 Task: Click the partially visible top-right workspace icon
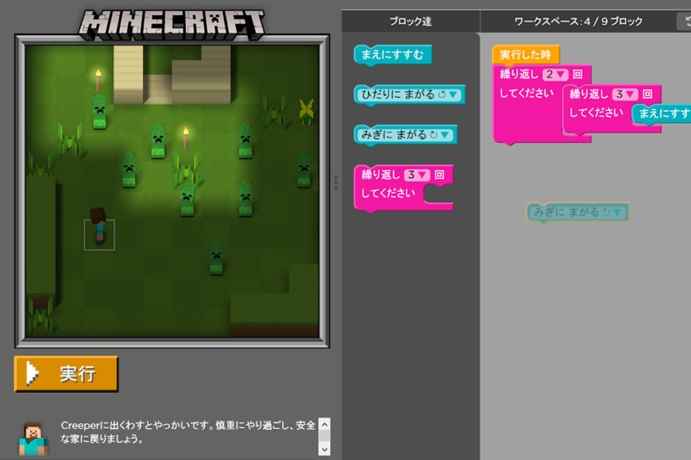(684, 22)
